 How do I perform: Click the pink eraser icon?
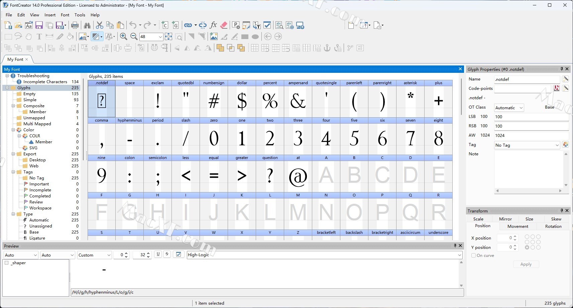coord(224,25)
